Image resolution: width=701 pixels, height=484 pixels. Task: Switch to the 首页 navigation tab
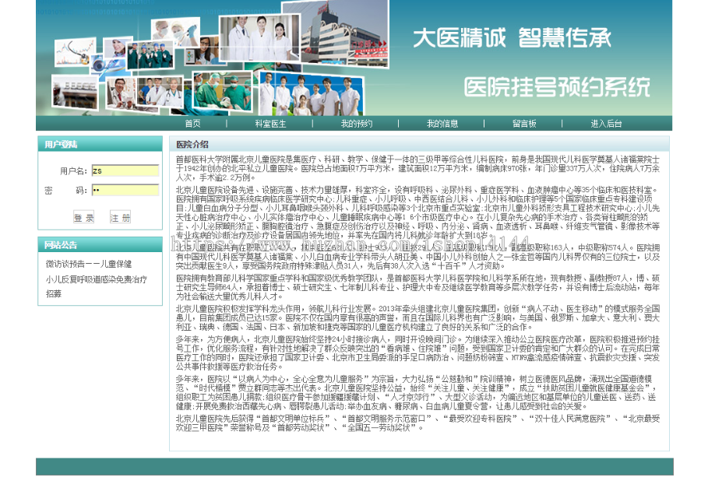[x=192, y=122]
